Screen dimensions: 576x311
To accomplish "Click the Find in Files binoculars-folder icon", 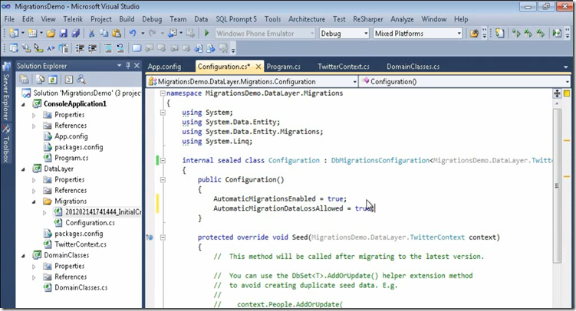I will tap(474, 34).
